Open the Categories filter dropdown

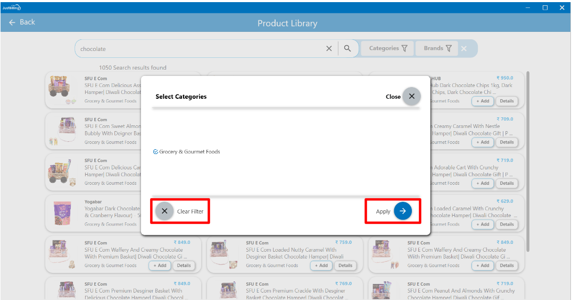coord(388,48)
